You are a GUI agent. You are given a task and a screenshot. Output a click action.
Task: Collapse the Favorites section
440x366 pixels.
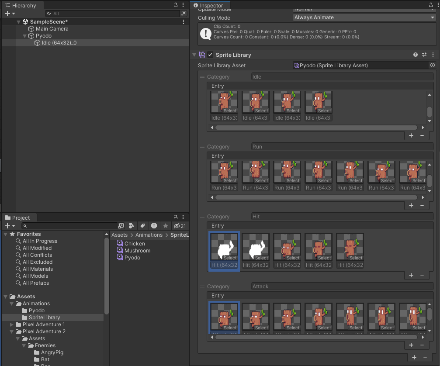pos(6,234)
